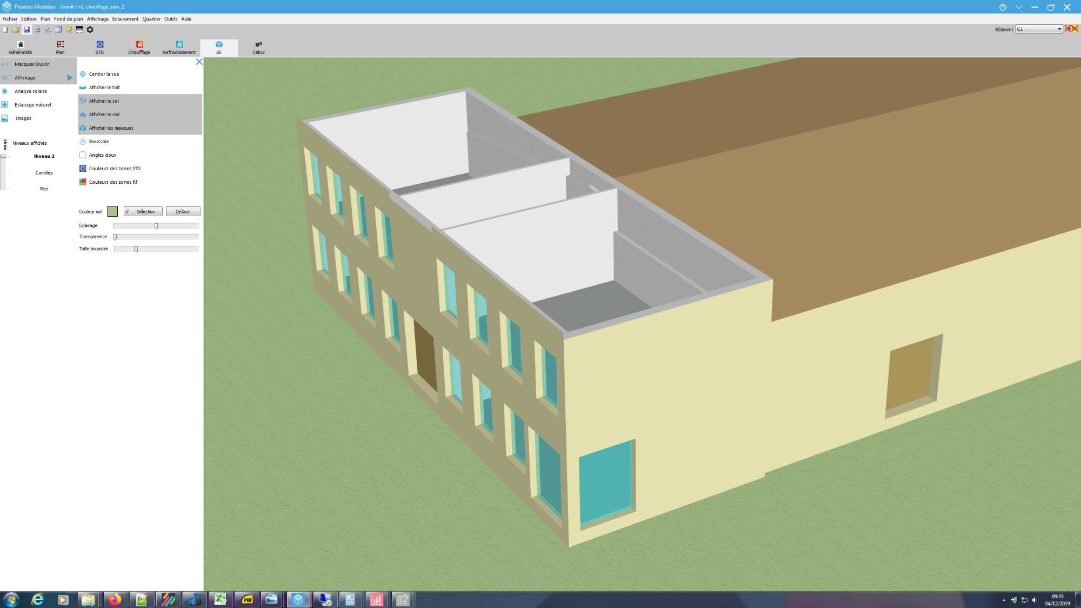The image size is (1081, 608).
Task: Click the Défaut button
Action: click(x=183, y=211)
